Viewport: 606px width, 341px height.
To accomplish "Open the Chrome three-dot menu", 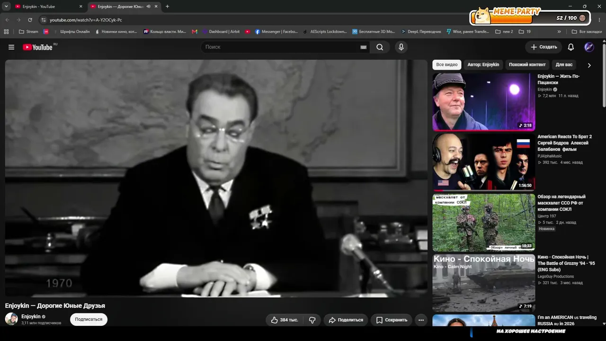I will (x=598, y=20).
